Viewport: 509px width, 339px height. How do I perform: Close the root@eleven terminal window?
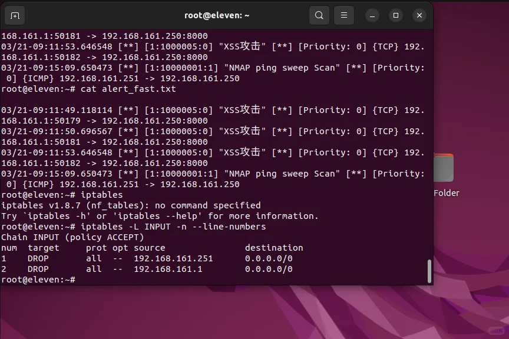[x=419, y=15]
